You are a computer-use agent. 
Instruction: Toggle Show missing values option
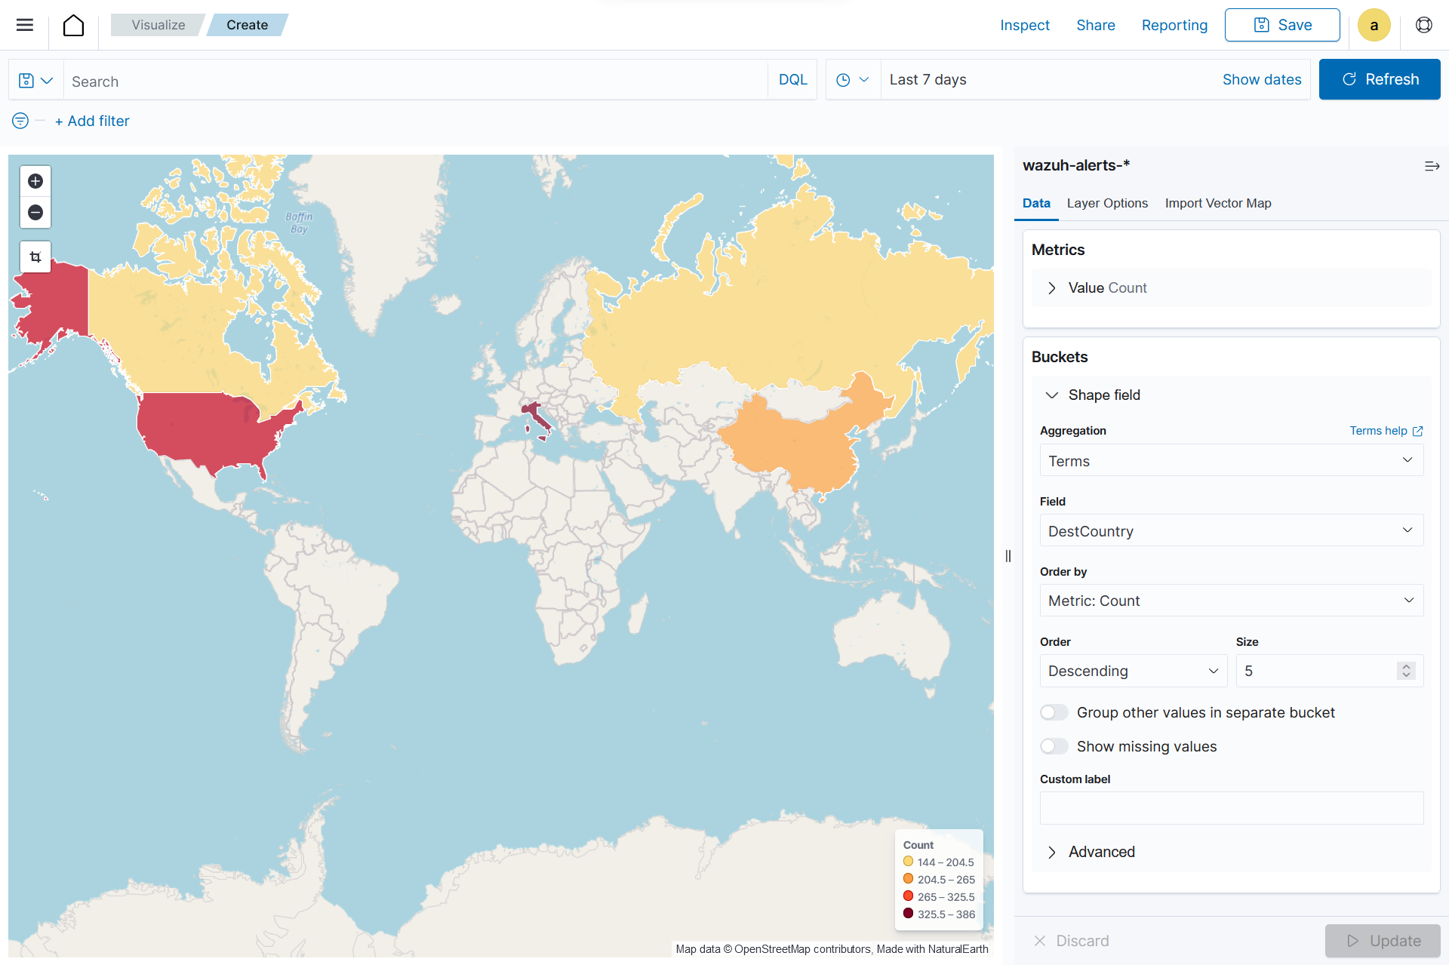[1054, 746]
